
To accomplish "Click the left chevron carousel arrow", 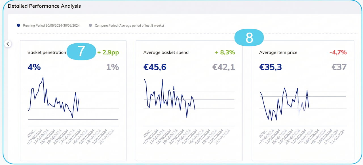I will (8, 44).
